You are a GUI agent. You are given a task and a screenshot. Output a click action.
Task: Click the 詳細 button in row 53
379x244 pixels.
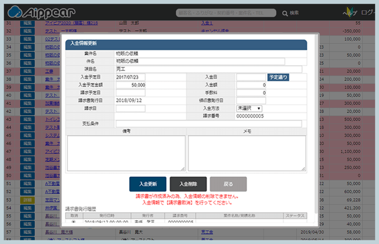(x=27, y=200)
